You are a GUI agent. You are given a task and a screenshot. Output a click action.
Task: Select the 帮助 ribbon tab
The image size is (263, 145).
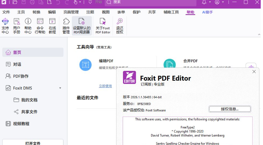[x=190, y=12]
